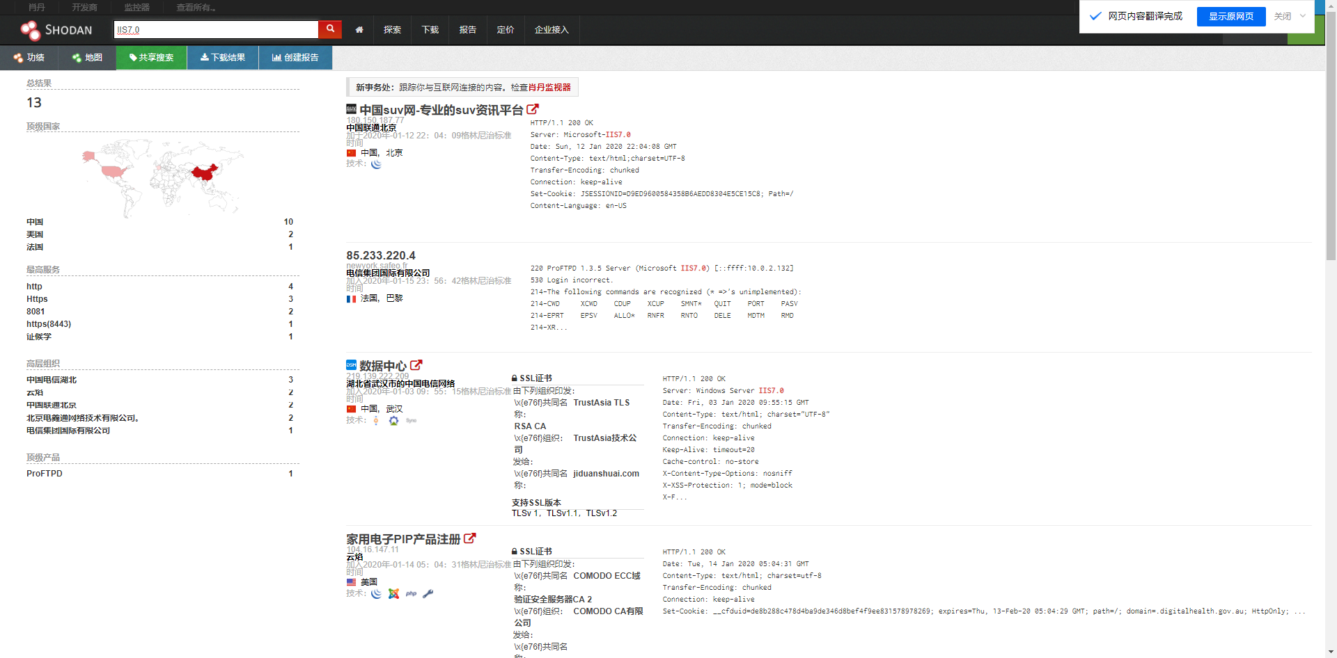Click China flag beside 中国, 北京
The image size is (1337, 658).
tap(352, 153)
